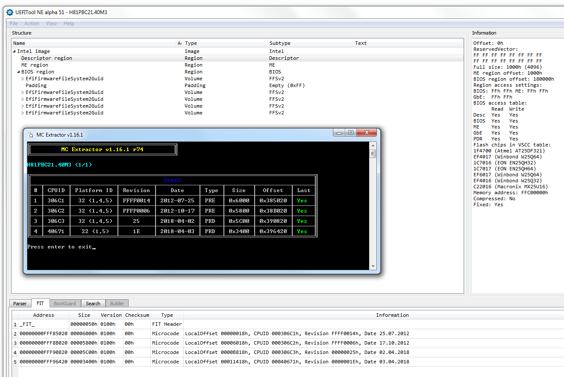Select FIT row with address 00000000FFF90820
Viewport: 564px width, 377px height.
point(288,352)
